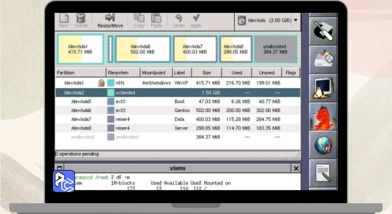Click the Delete trash can icon
This screenshot has width=392, height=214.
(81, 18)
